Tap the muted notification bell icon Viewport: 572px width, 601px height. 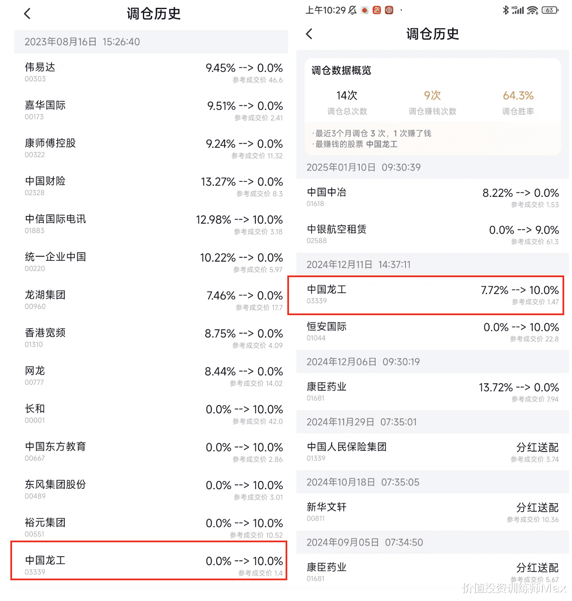(352, 10)
